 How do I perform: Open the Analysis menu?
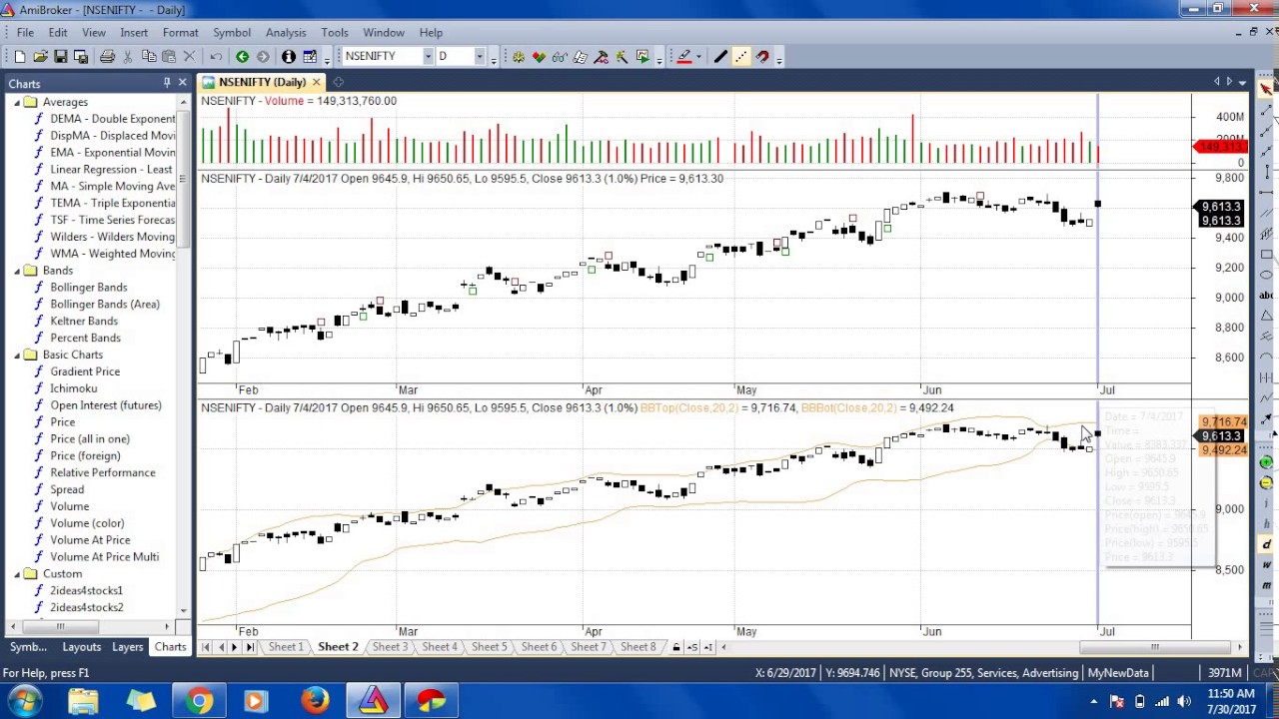(286, 33)
